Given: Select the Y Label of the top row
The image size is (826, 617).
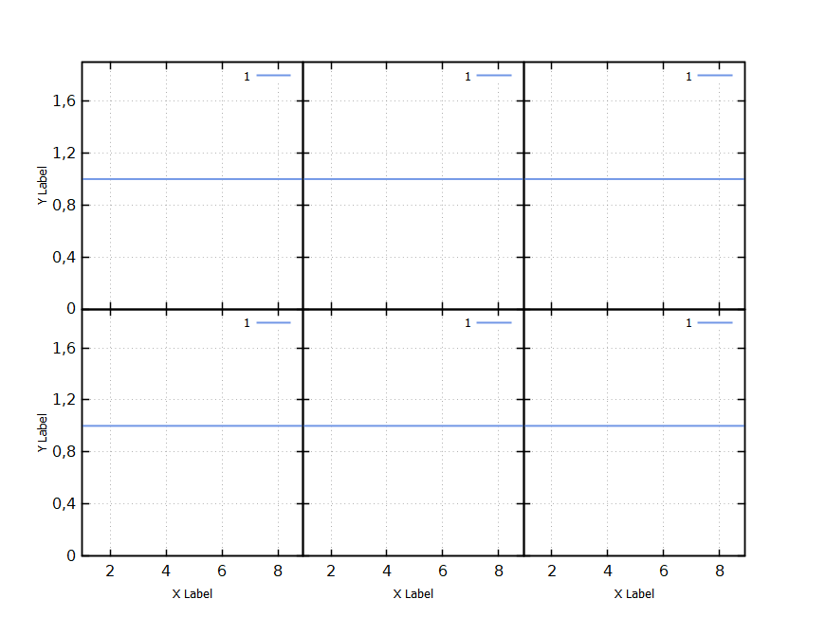Looking at the screenshot, I should (x=42, y=186).
